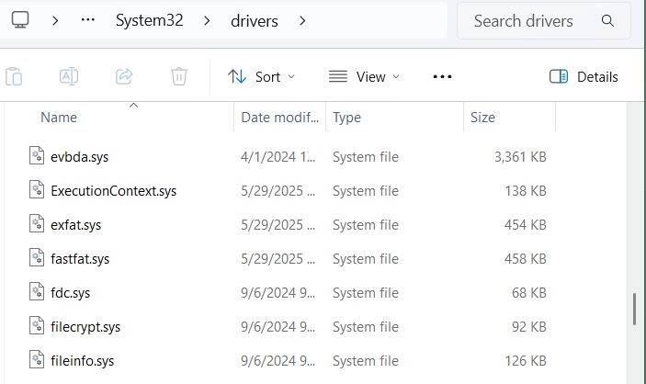Select the filecrypt.sys file icon
The image size is (646, 384).
(37, 326)
